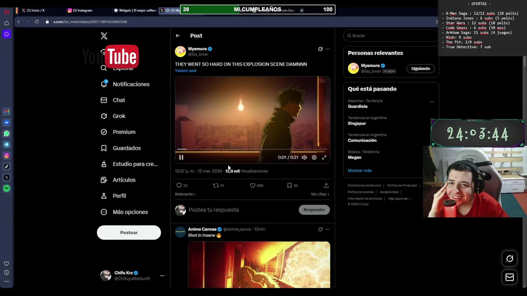This screenshot has width=527, height=296.
Task: Open the three-dots sidebar setup menu
Action: coord(7,282)
